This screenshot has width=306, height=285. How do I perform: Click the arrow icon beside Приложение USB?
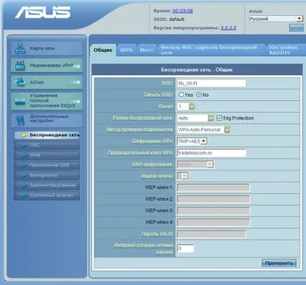click(24, 165)
